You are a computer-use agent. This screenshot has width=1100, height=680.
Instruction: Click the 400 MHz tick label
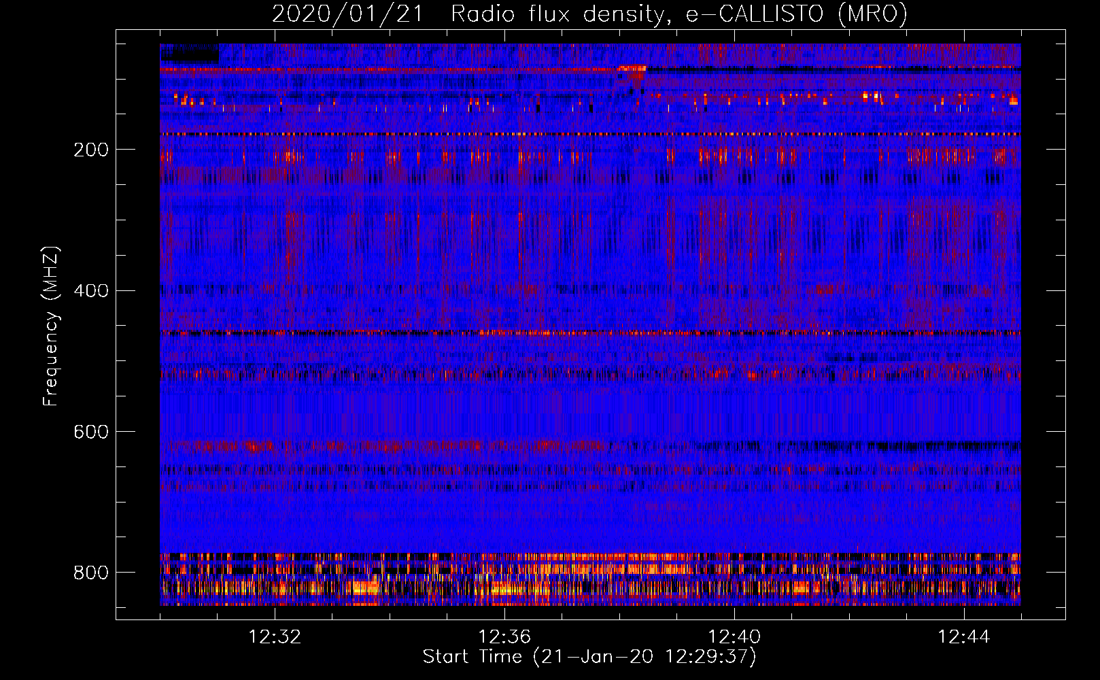click(x=91, y=291)
